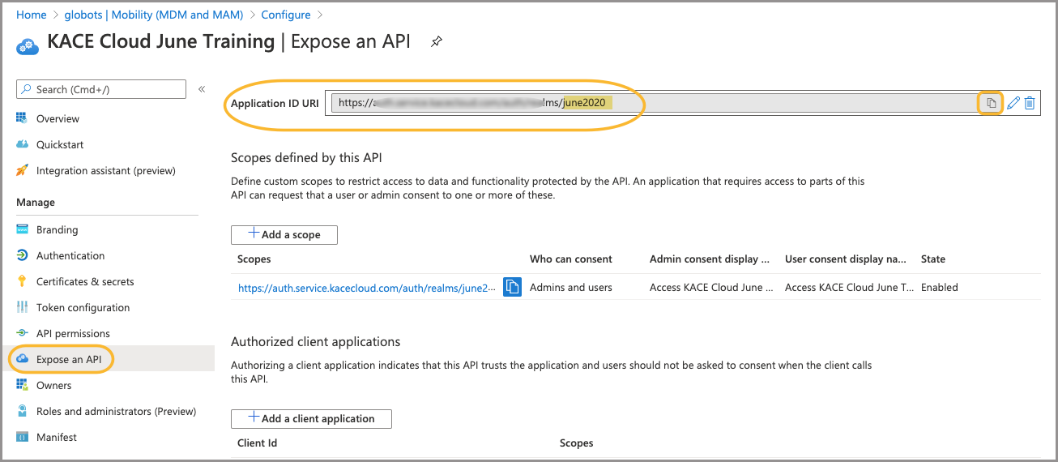Click the Add a scope button
The width and height of the screenshot is (1058, 462).
click(x=284, y=234)
